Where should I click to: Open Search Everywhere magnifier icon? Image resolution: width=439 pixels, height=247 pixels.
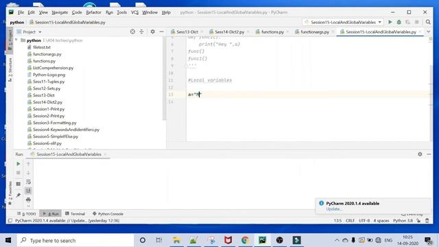(428, 22)
